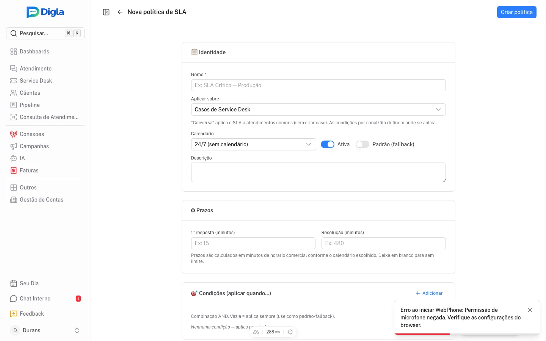Click the Seu Dia calendar icon

[14, 283]
